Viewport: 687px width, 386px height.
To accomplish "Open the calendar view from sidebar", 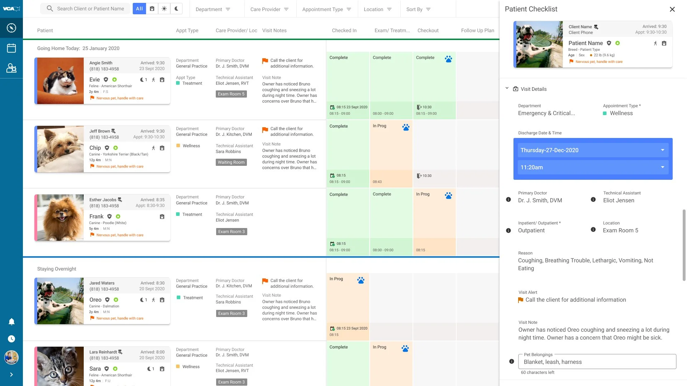I will click(x=11, y=48).
